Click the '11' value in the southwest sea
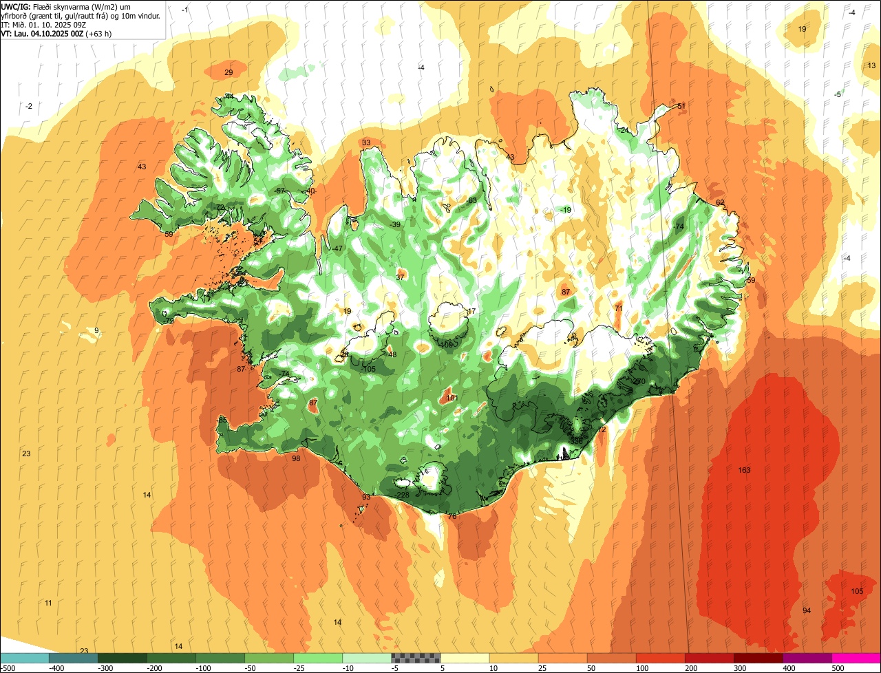This screenshot has width=881, height=673. pyautogui.click(x=48, y=603)
